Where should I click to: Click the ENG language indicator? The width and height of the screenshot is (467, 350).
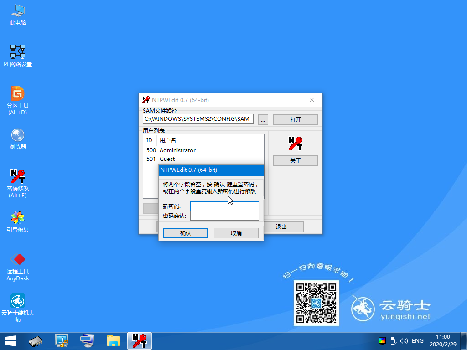[x=418, y=341]
